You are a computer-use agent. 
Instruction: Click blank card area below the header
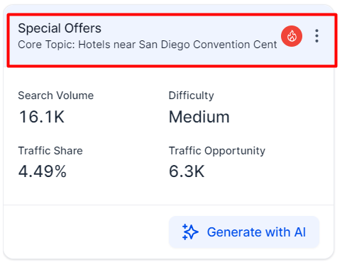click(x=168, y=78)
